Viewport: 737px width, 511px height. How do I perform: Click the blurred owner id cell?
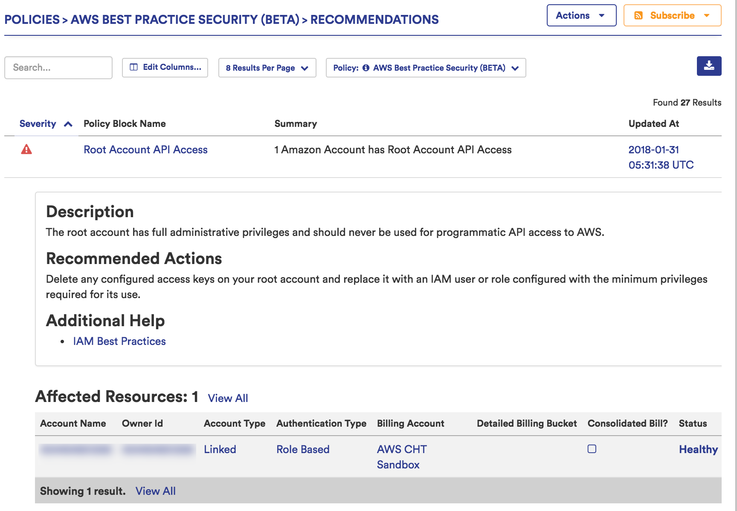[158, 450]
